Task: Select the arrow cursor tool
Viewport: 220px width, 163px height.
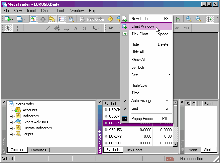Action: (x=8, y=28)
